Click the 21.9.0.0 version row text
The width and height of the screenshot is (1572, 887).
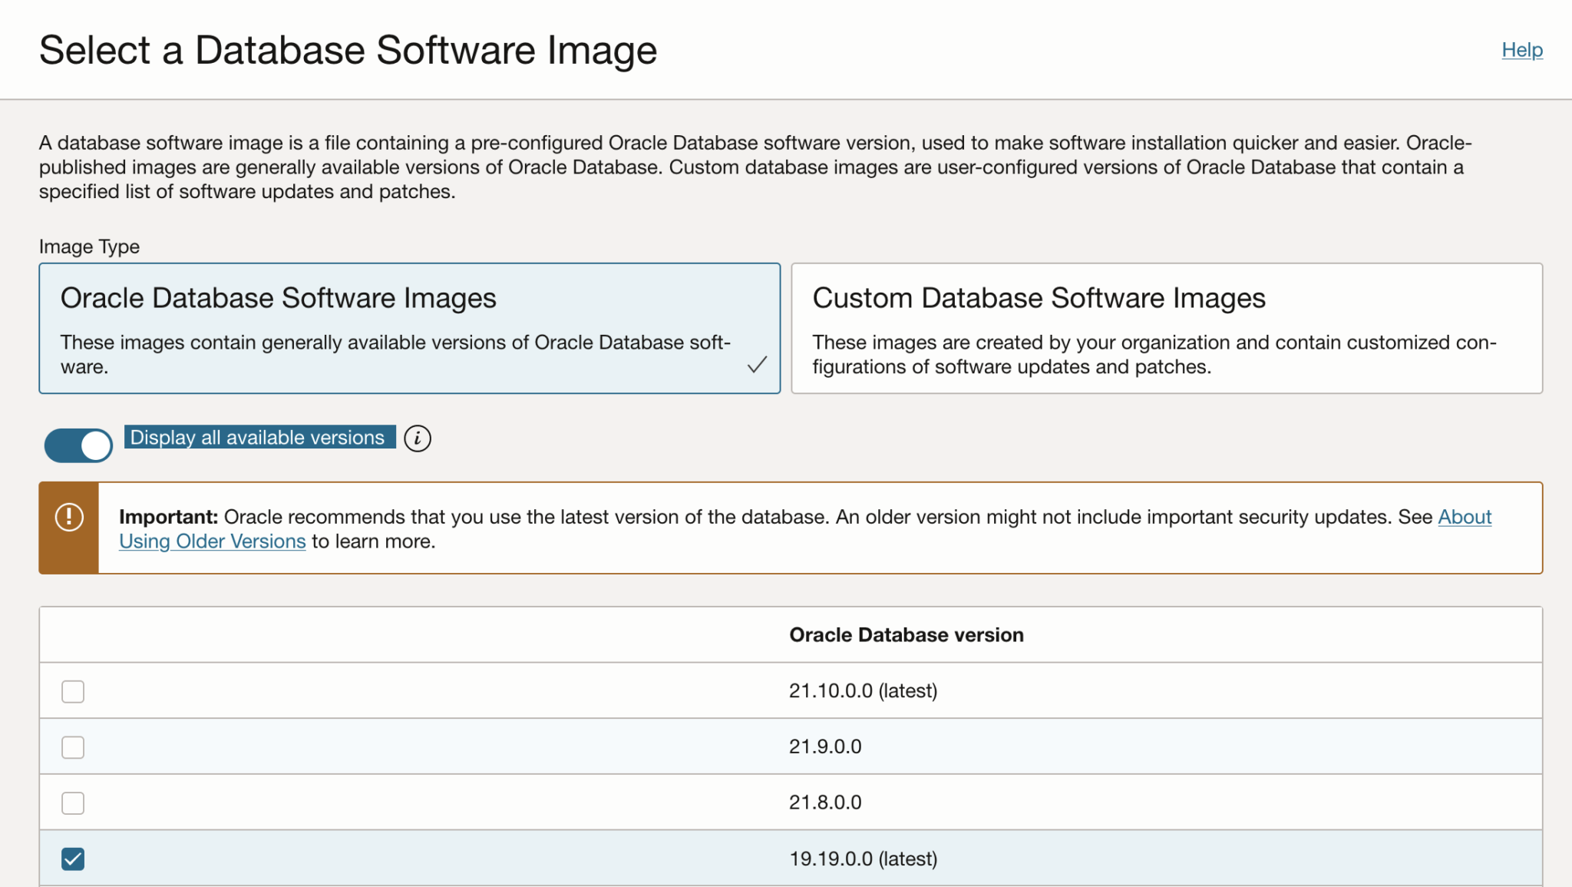coord(824,746)
